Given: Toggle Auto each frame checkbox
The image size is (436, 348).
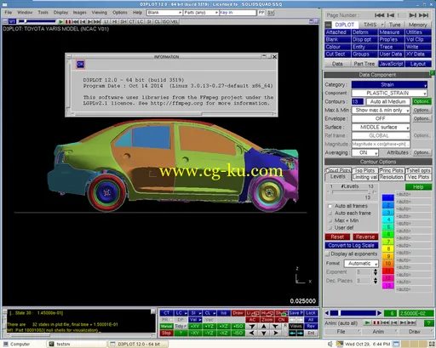Looking at the screenshot, I should (x=330, y=213).
